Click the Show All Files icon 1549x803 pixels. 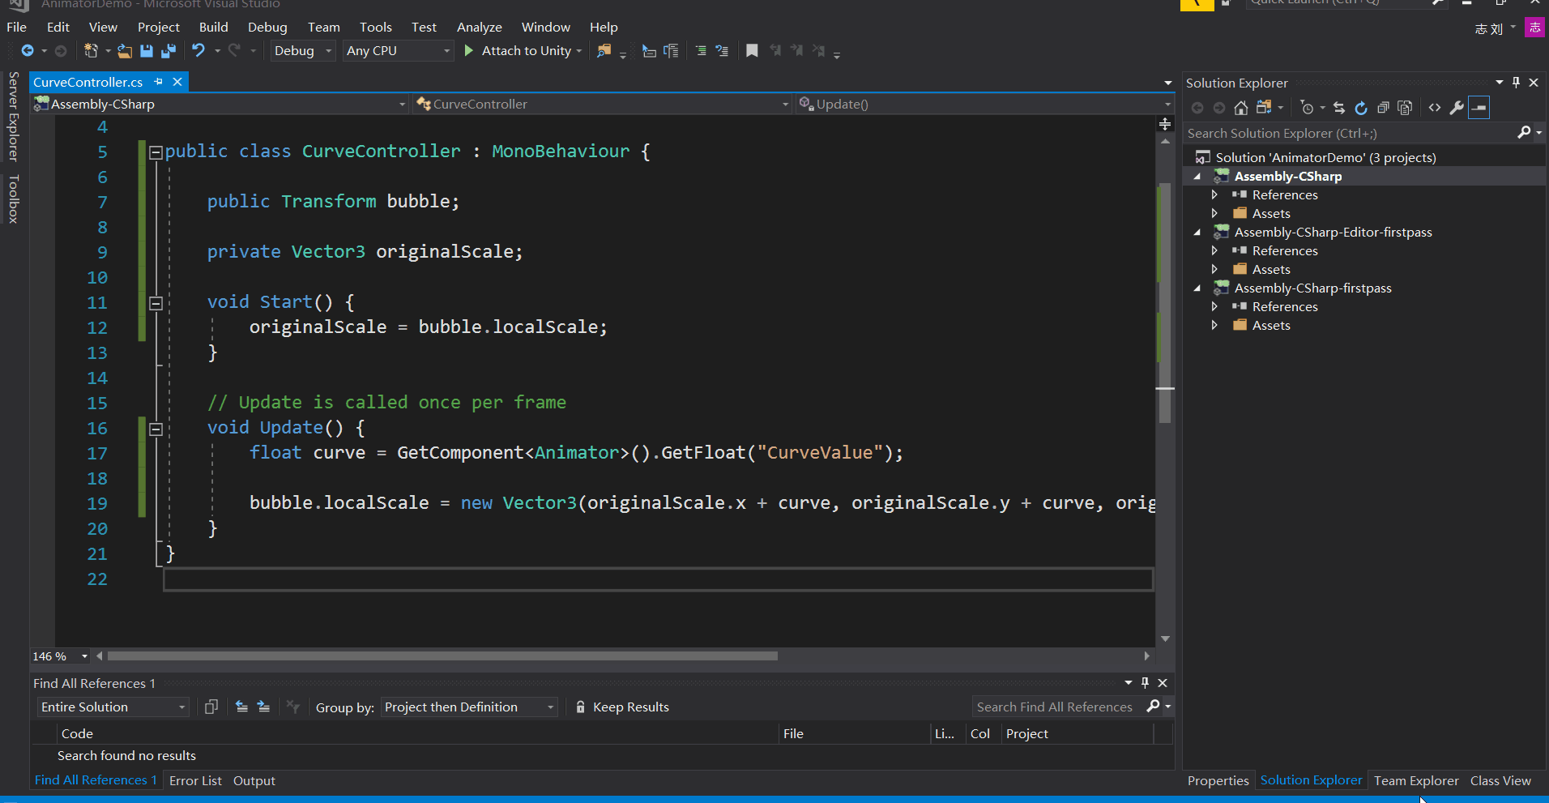[x=1406, y=108]
